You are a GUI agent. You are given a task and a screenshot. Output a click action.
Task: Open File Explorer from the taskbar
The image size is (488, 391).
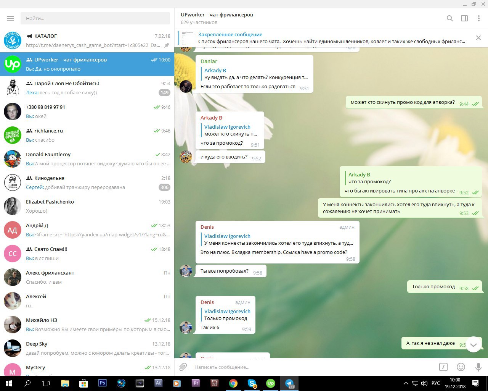[65, 383]
